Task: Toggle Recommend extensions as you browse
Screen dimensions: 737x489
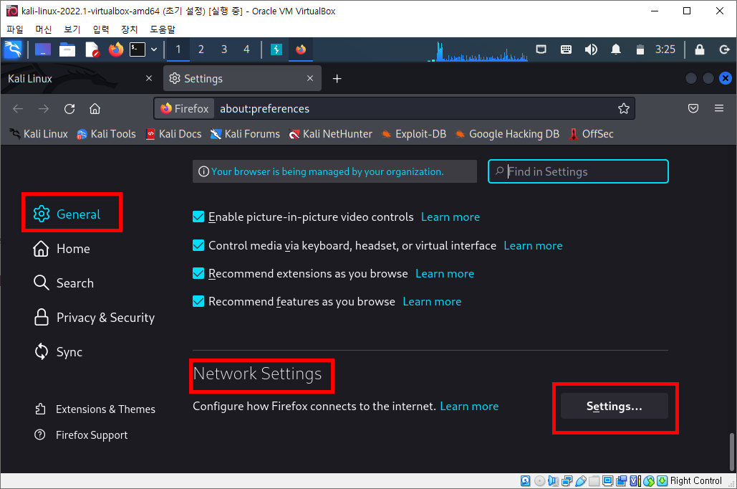Action: pos(198,273)
